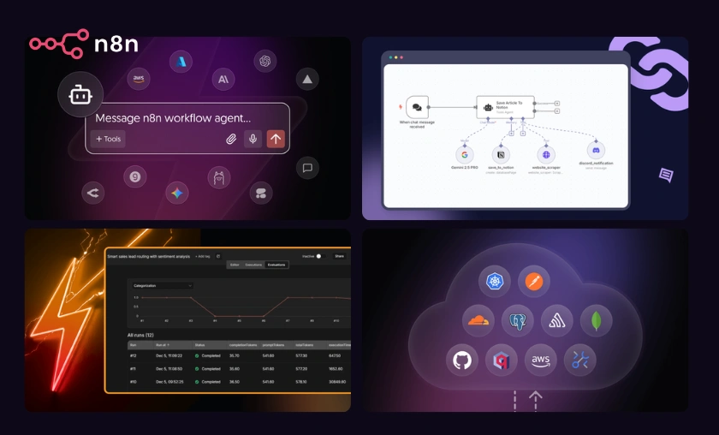Click the white triangle icon
The image size is (719, 435).
click(x=307, y=80)
